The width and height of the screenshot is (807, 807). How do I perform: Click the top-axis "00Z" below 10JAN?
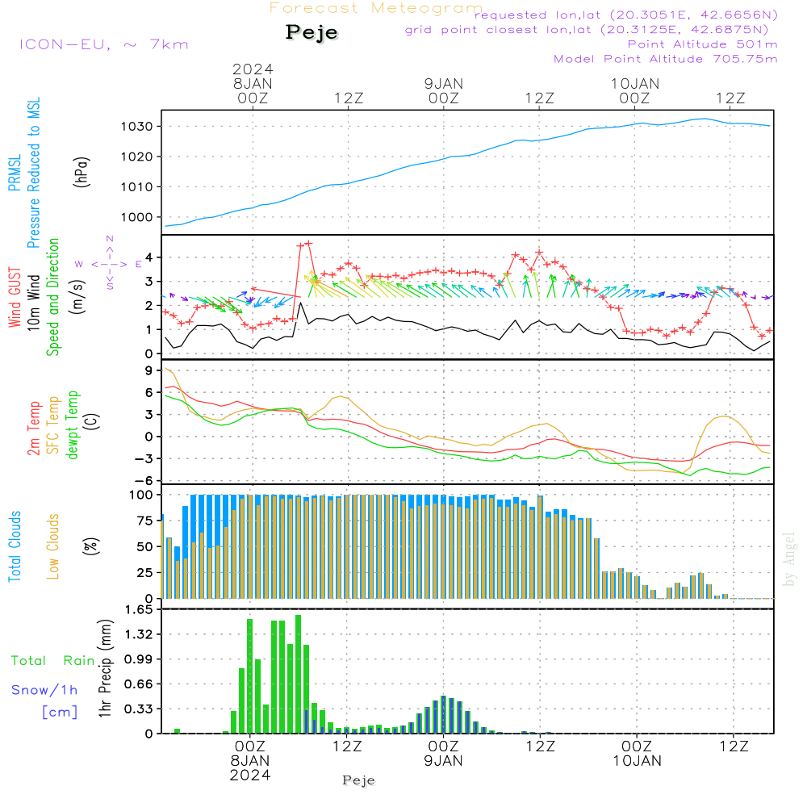pos(634,98)
